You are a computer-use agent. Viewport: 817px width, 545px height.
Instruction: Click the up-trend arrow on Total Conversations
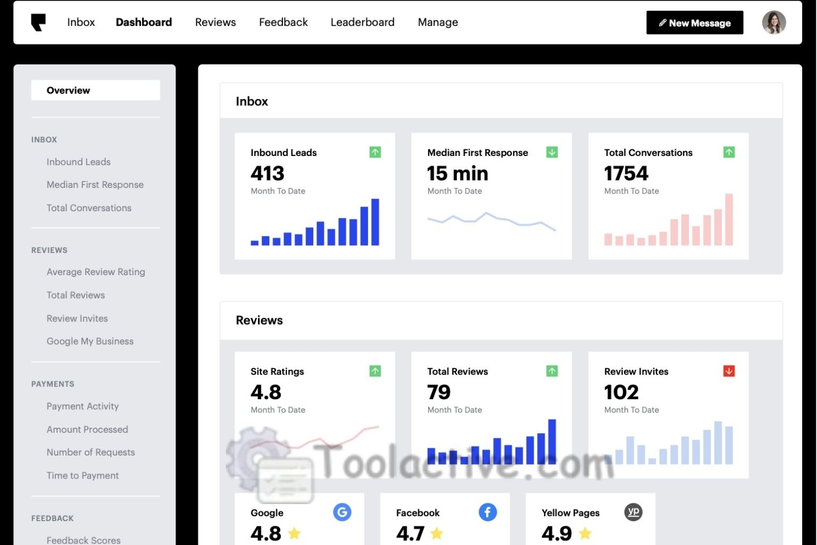click(729, 152)
